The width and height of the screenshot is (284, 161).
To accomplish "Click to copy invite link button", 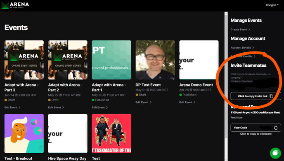I will click(x=256, y=96).
